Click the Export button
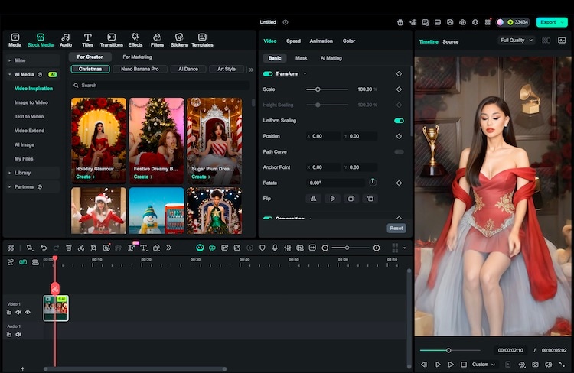 coord(552,22)
